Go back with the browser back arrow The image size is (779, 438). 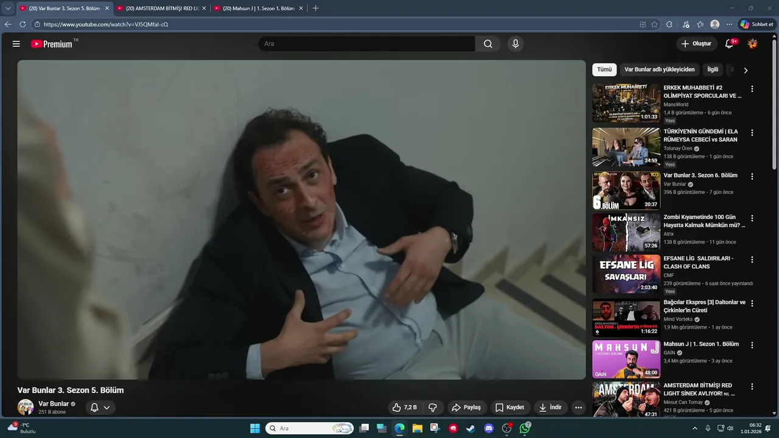click(x=8, y=24)
